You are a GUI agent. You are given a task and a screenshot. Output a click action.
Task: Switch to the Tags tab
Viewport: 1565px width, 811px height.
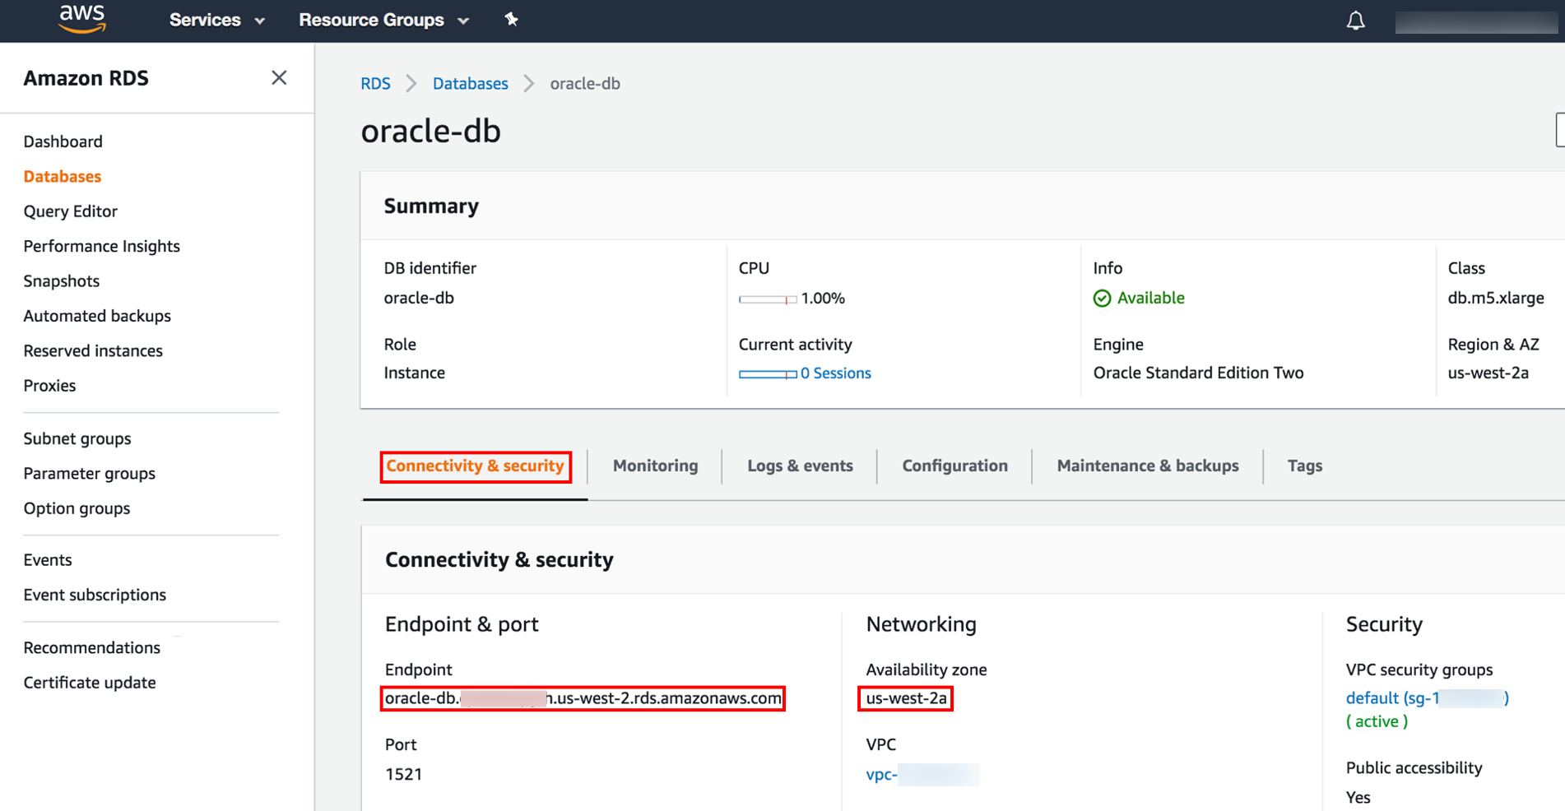coord(1304,466)
